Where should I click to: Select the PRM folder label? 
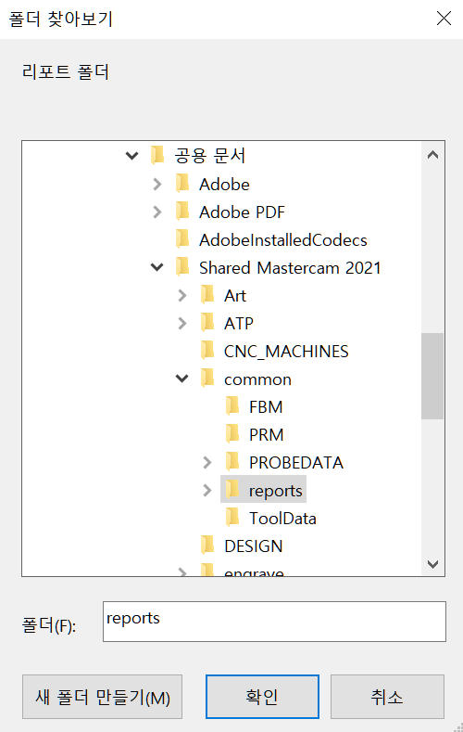tap(267, 435)
